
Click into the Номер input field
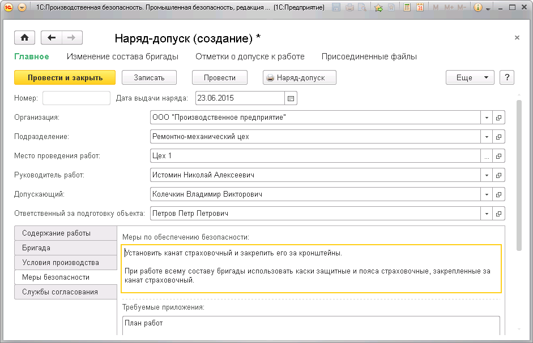(76, 98)
